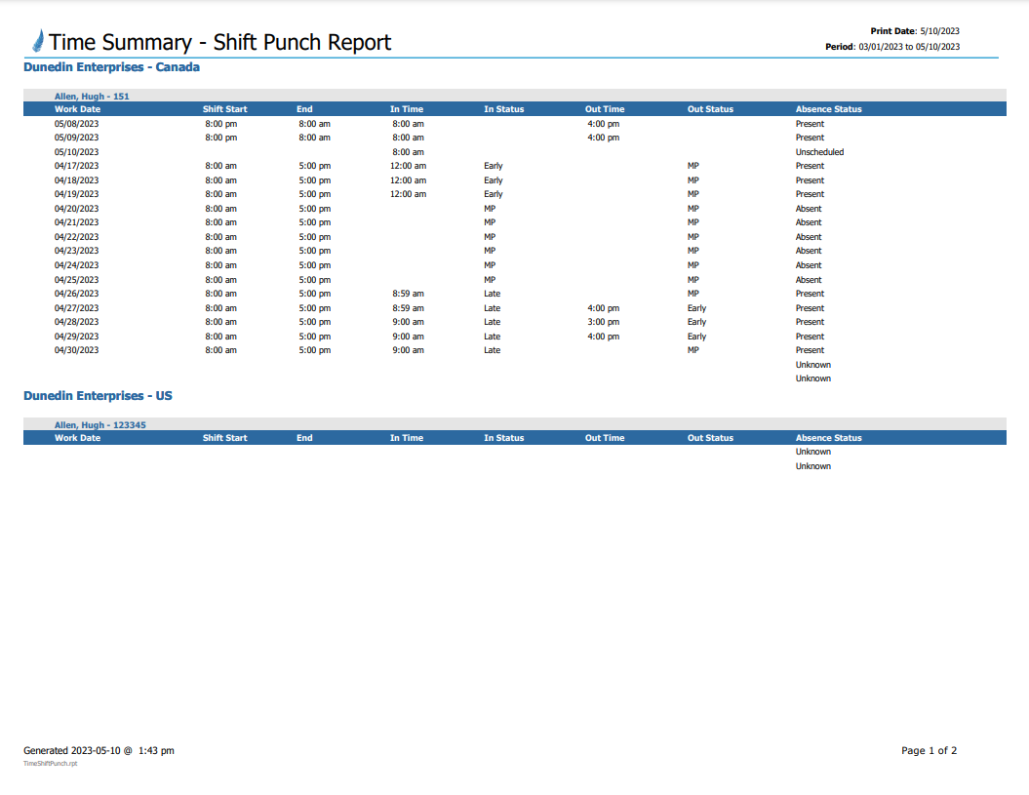
Task: Click In Status column header in US table
Action: (x=503, y=438)
